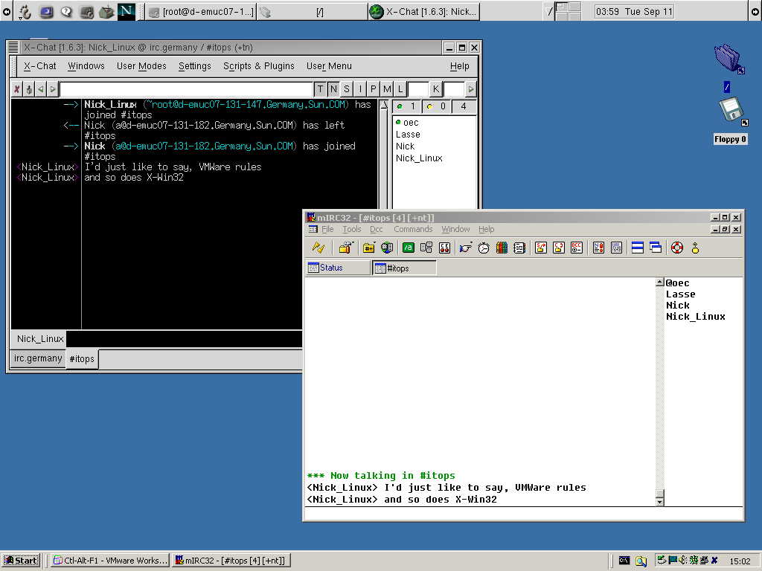Image resolution: width=762 pixels, height=571 pixels.
Task: Click the root terminal task in GNOME panel
Action: tap(201, 11)
